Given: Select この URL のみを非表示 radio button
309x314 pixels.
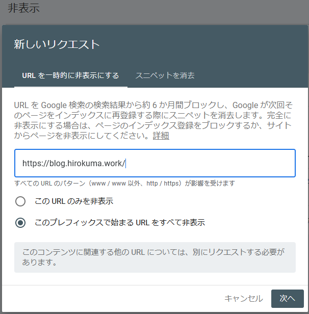Looking at the screenshot, I should coord(20,201).
